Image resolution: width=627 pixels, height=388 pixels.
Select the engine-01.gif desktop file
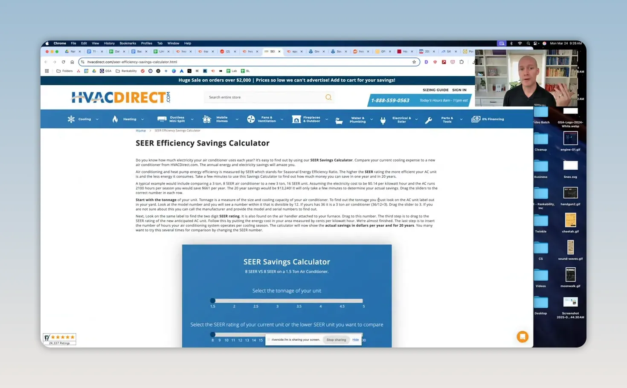(x=570, y=141)
